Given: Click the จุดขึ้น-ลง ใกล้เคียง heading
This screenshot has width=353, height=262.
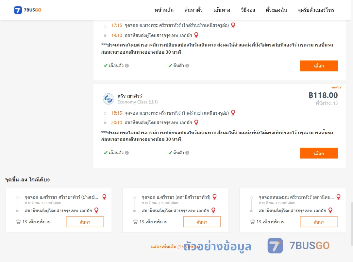Looking at the screenshot, I should (27, 179).
